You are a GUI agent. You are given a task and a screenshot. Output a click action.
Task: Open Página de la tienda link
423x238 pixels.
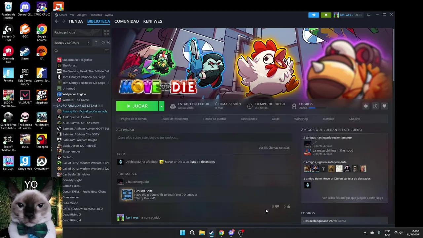click(134, 119)
